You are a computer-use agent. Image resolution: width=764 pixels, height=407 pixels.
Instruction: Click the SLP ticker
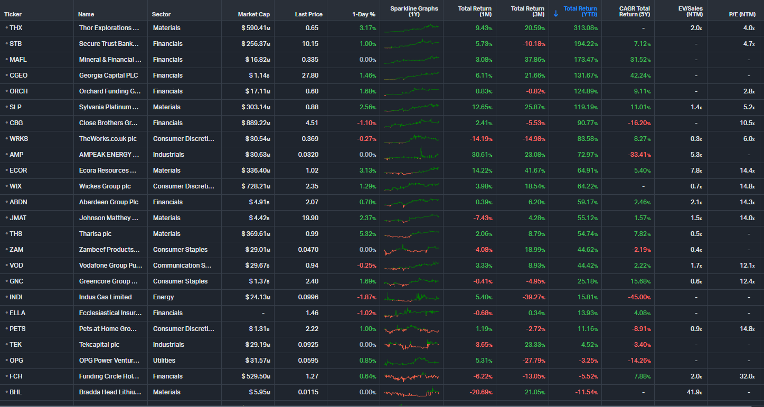[15, 107]
